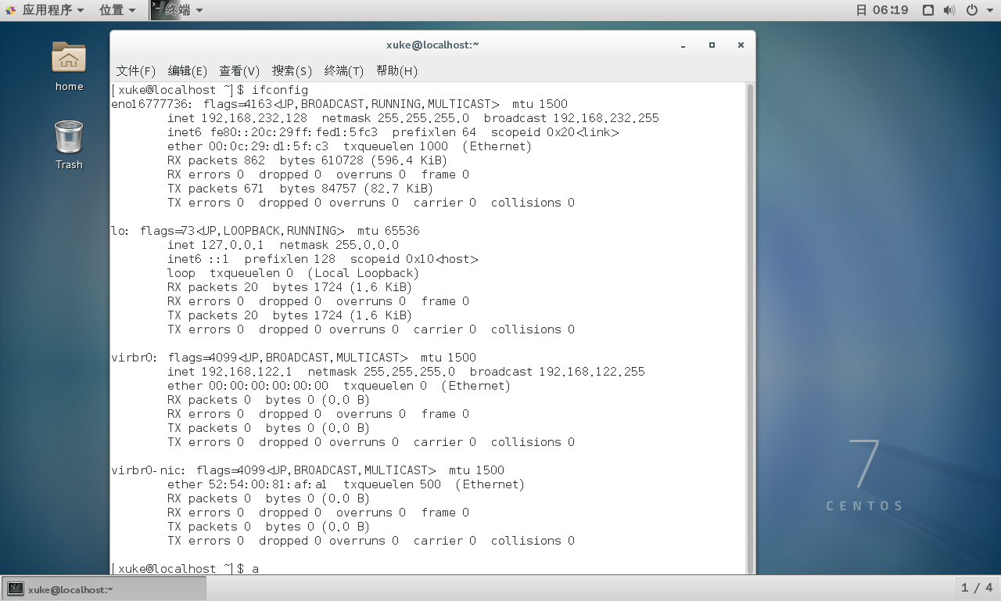Click the value mtu 65536
The image size is (1001, 601).
pos(389,231)
